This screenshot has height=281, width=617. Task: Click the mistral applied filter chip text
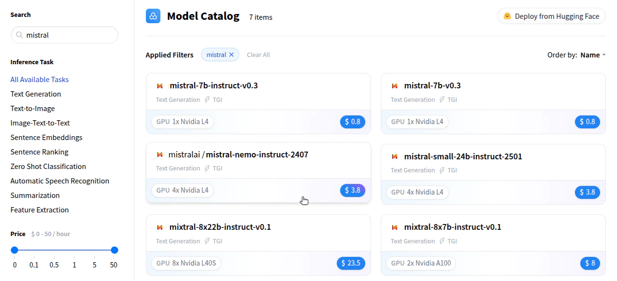(216, 55)
